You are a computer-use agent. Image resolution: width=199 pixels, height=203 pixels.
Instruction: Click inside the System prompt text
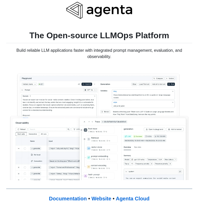pyautogui.click(x=58, y=105)
